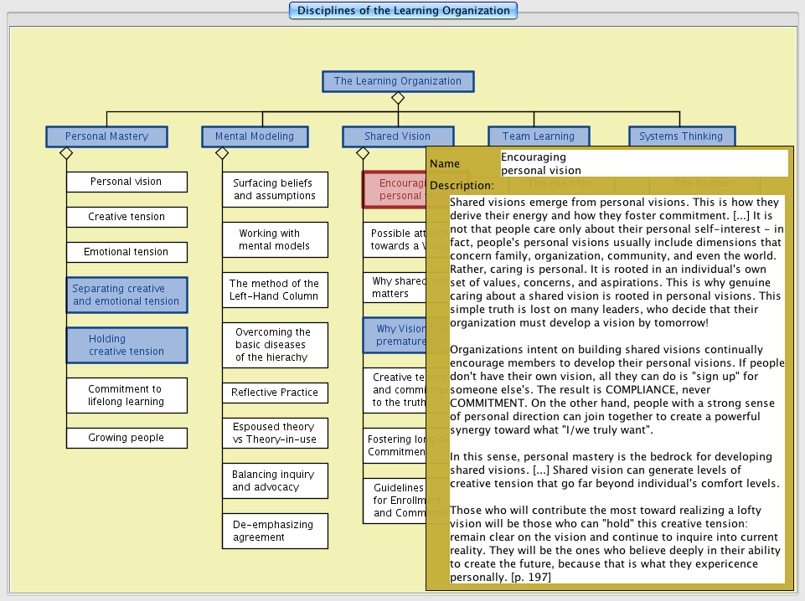Select Balancing inquiry and advocacy
This screenshot has width=805, height=601.
[x=275, y=480]
